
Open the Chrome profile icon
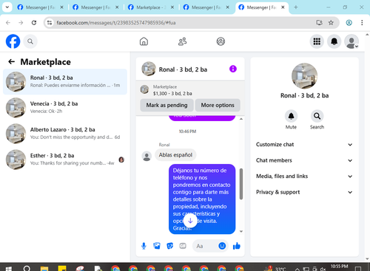[x=349, y=23]
